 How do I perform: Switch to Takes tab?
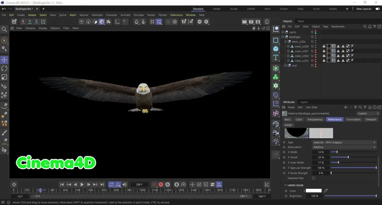coord(301,21)
